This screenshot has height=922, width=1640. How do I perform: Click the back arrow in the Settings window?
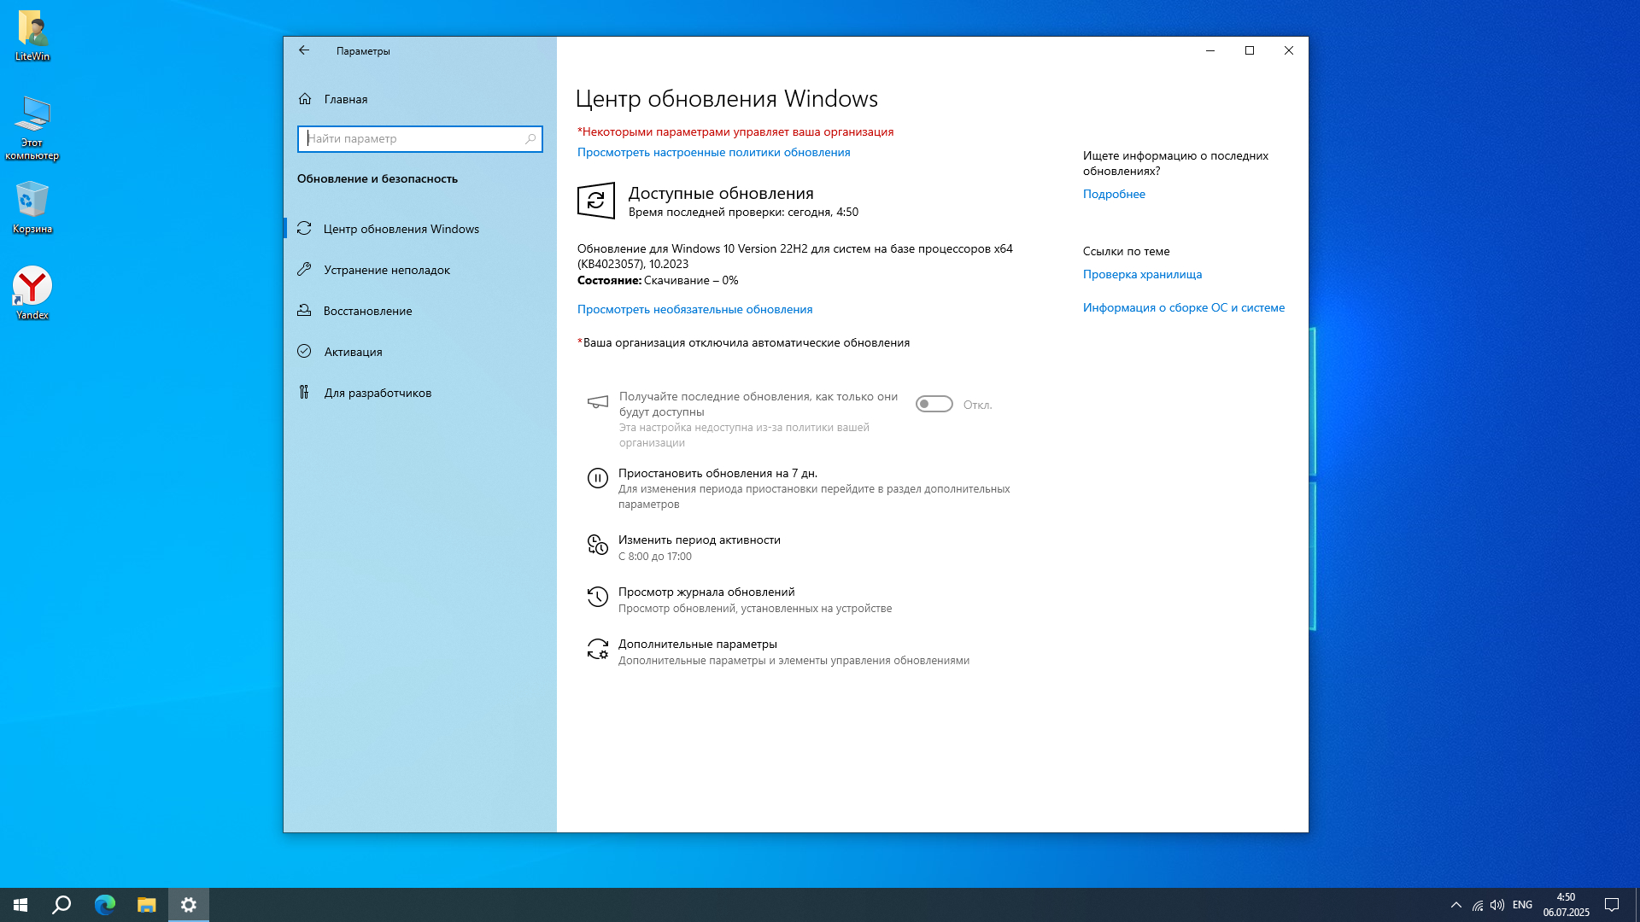pyautogui.click(x=304, y=50)
